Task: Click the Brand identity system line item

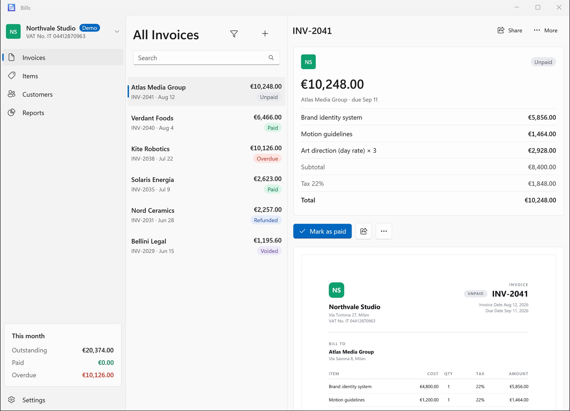Action: pyautogui.click(x=428, y=117)
